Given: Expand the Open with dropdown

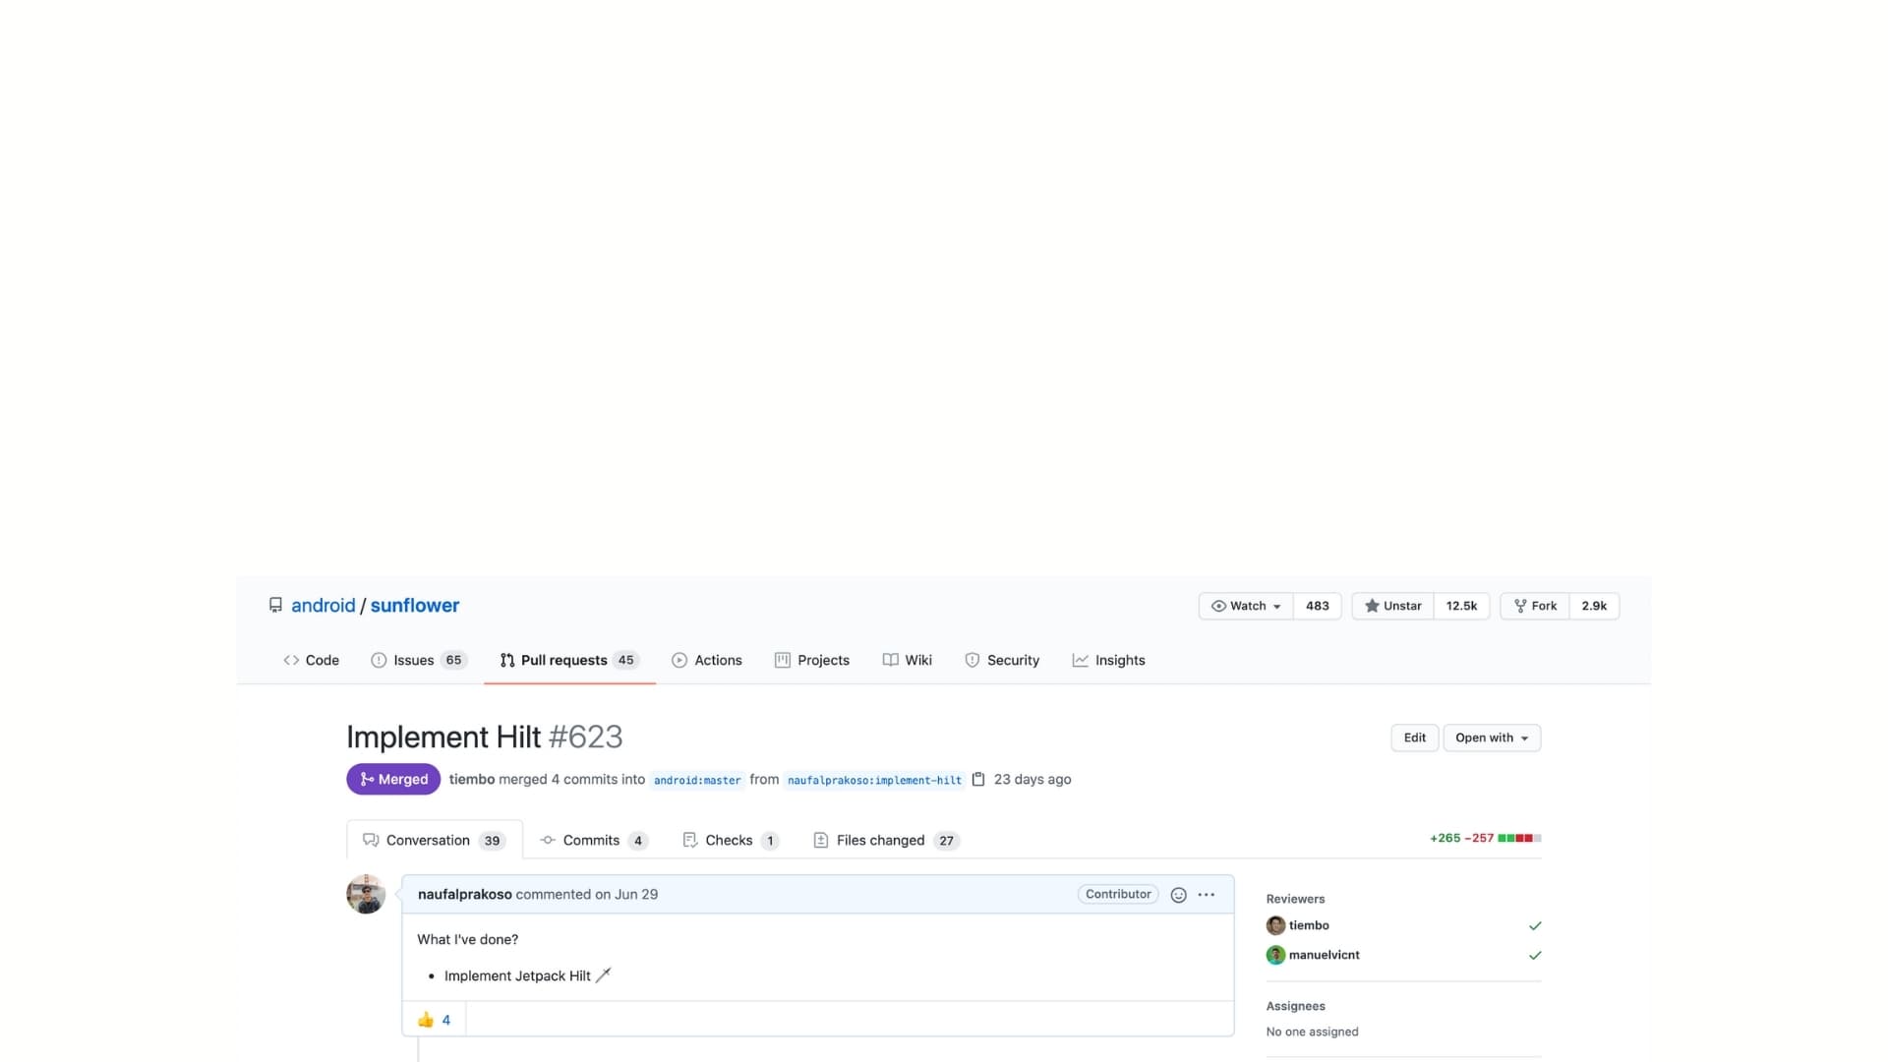Looking at the screenshot, I should (1491, 737).
